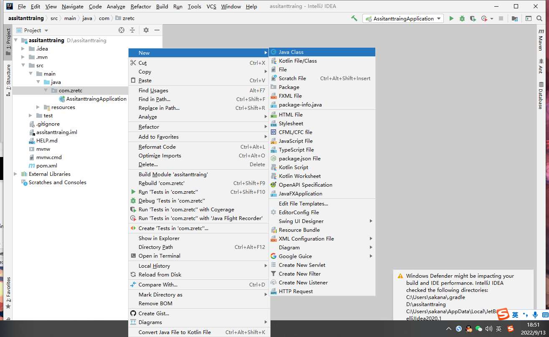Open Search Everywhere magnifier icon
Screen dimensions: 549x337
point(540,18)
